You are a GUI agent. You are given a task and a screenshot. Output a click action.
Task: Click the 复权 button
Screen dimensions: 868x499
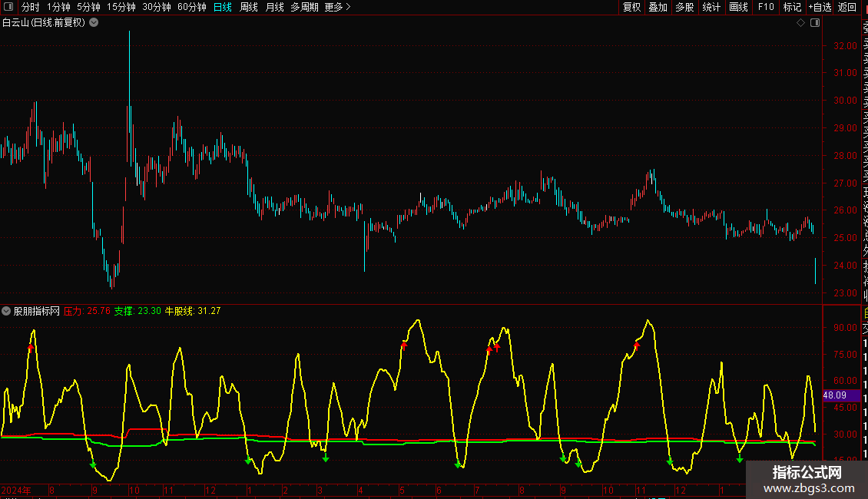(x=631, y=7)
